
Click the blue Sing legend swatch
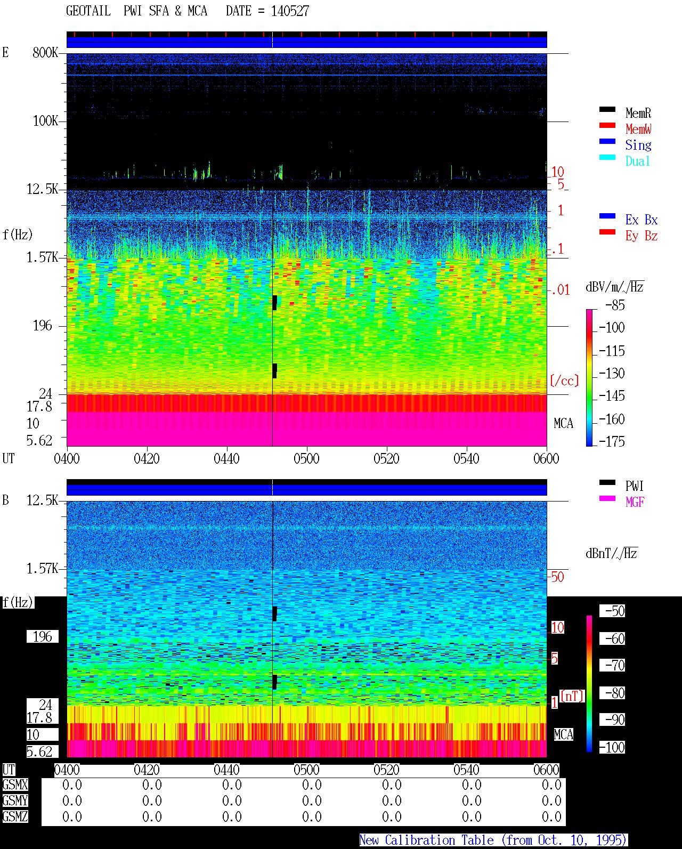pyautogui.click(x=607, y=141)
